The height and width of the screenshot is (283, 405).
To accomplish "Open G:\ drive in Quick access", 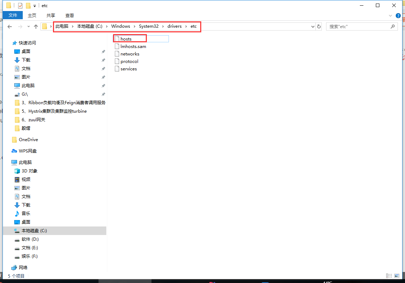I will [x=25, y=94].
